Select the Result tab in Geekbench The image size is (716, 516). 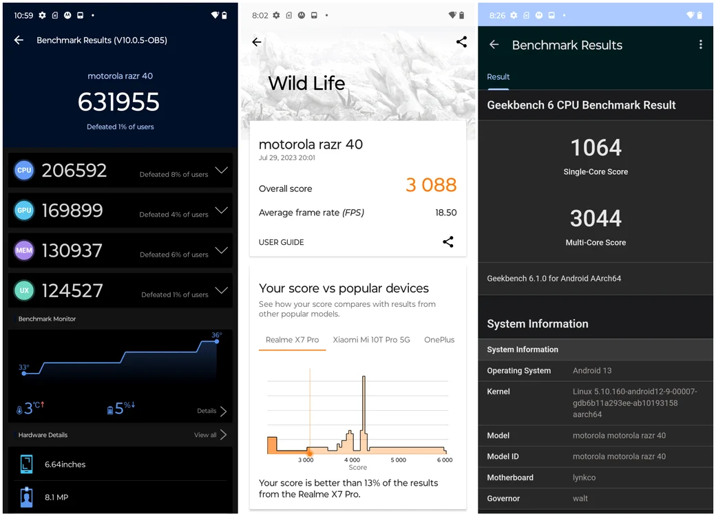pos(498,77)
